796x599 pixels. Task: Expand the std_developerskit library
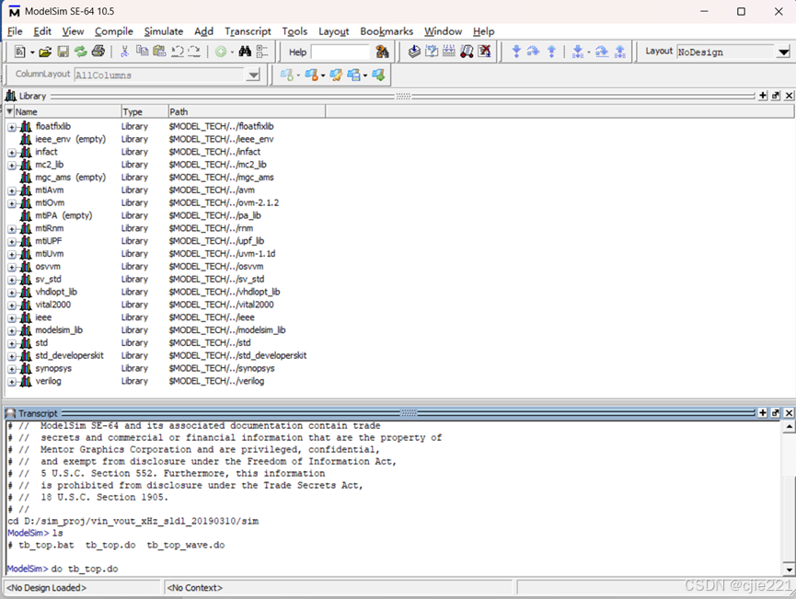(12, 356)
